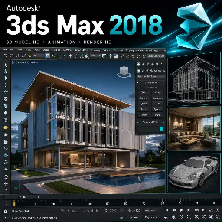
Task: Select the Select and Scale tool
Action: 81,56
